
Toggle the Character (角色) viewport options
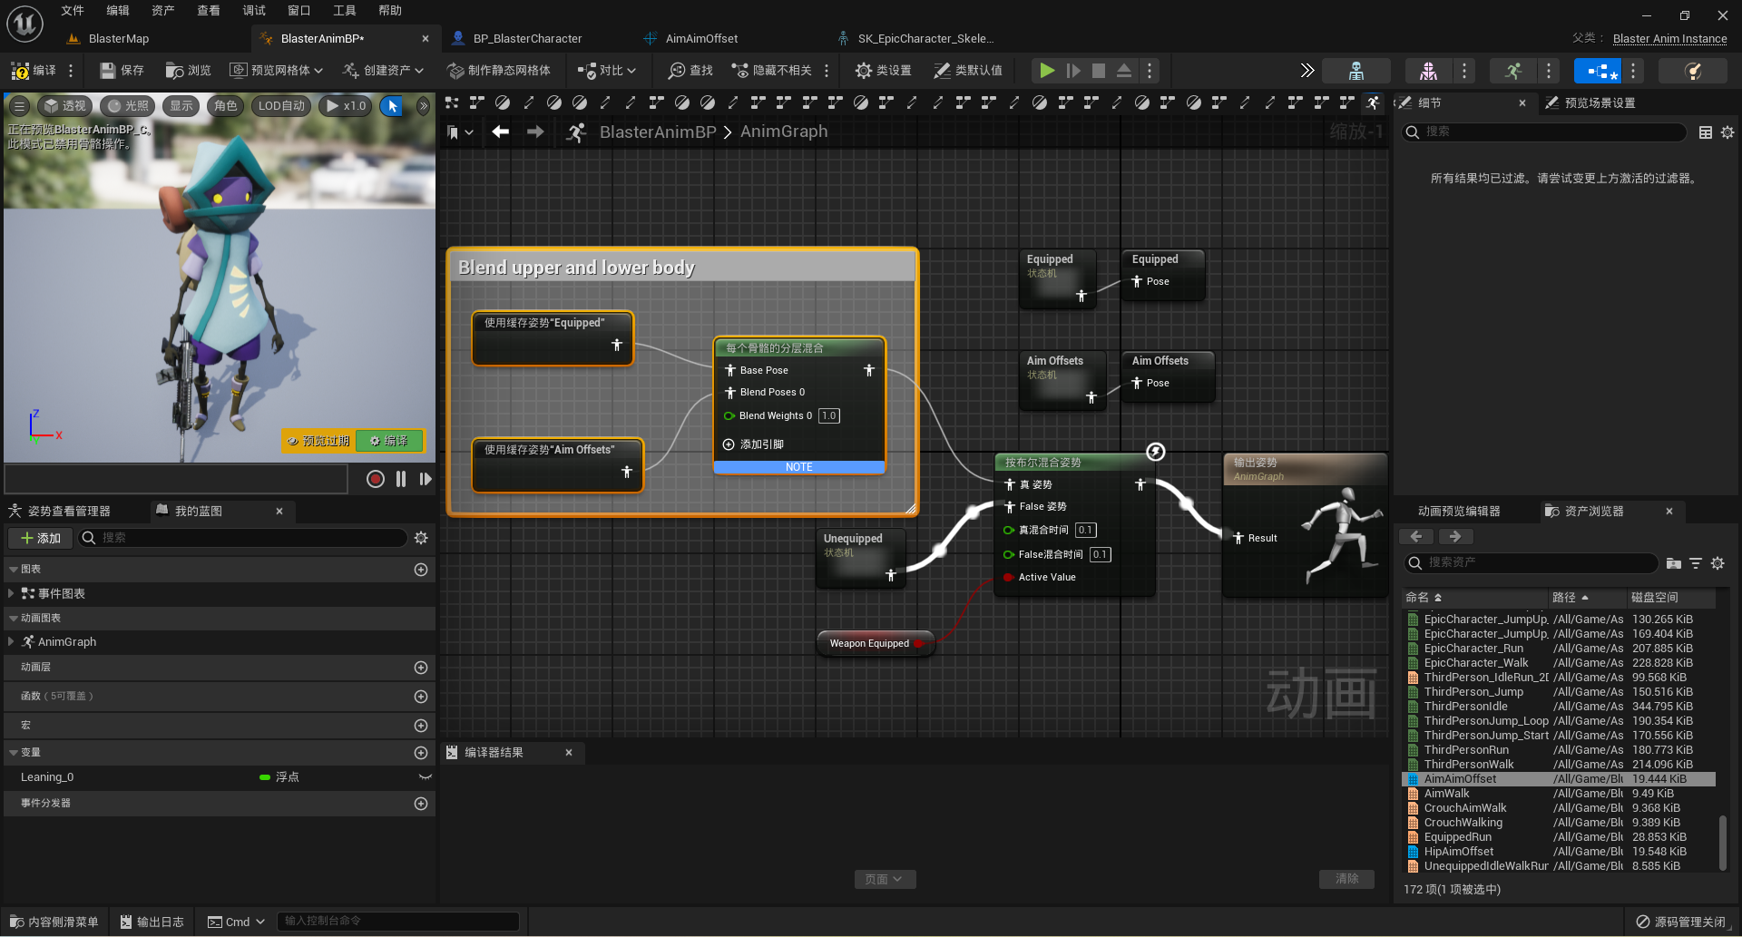(x=225, y=106)
